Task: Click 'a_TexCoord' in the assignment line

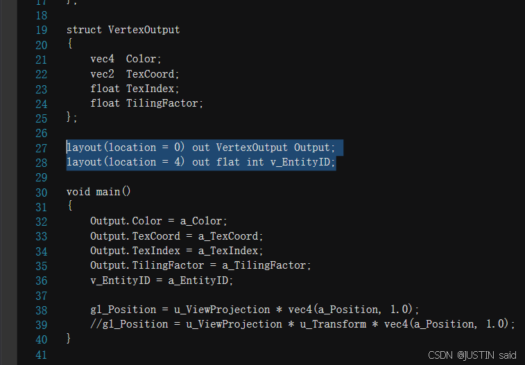Action: pos(234,236)
